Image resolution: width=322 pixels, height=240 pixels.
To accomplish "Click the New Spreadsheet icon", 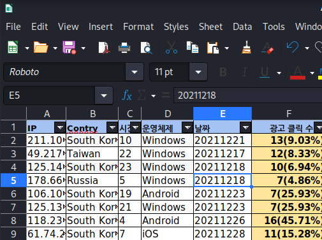I will (x=13, y=47).
